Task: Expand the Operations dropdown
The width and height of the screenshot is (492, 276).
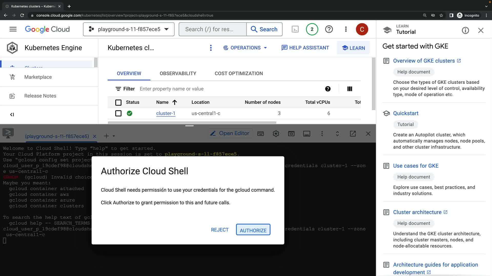Action: point(245,48)
